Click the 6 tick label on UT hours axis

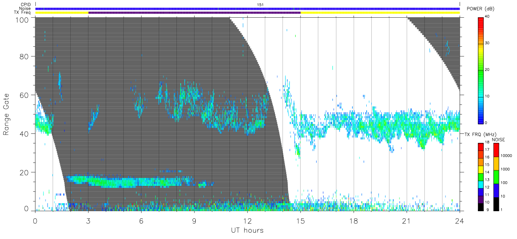141,221
